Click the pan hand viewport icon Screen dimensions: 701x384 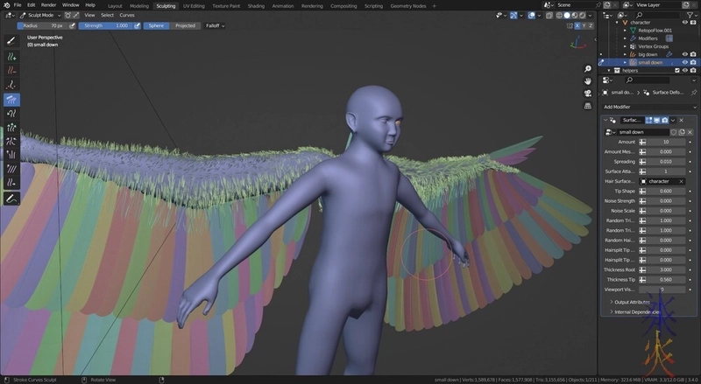tap(588, 82)
